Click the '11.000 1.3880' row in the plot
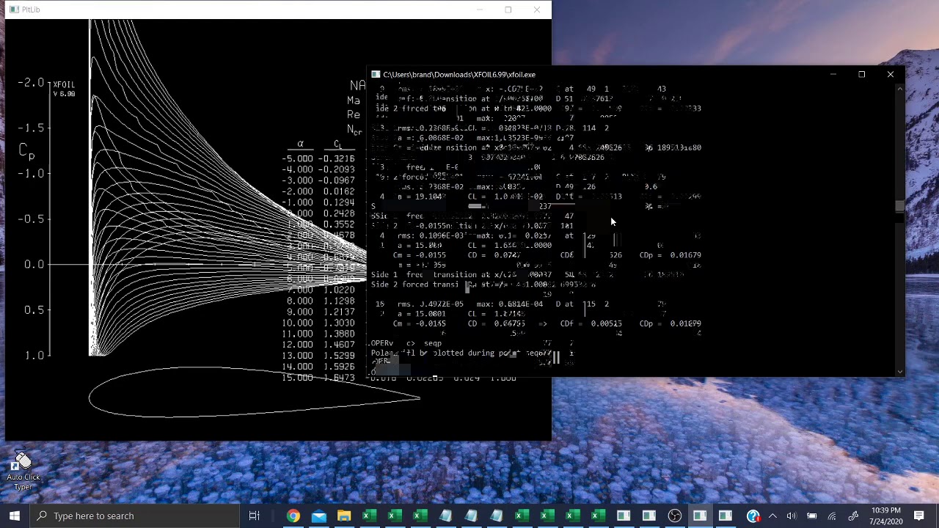 coord(318,334)
